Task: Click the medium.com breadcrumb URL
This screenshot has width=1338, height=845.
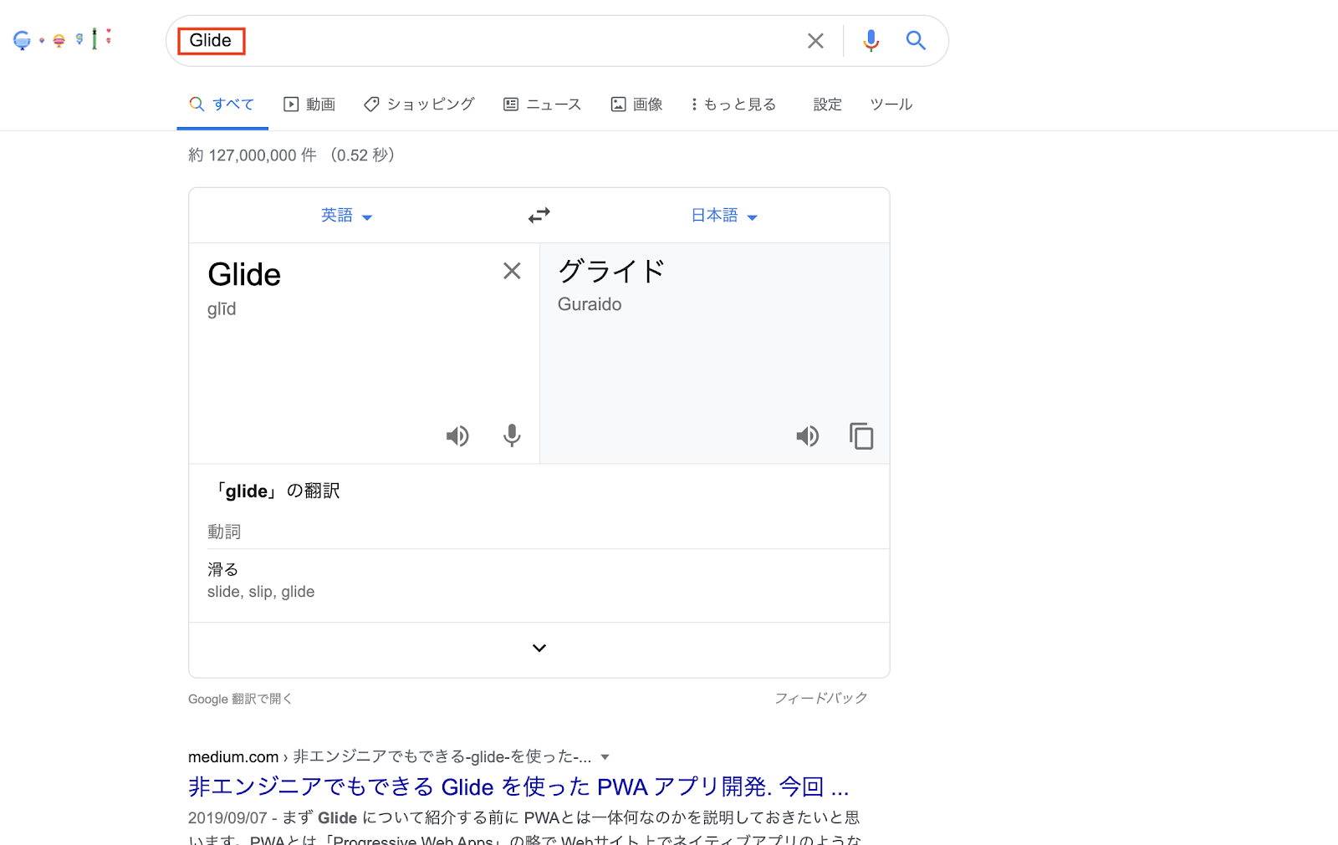Action: [x=390, y=756]
